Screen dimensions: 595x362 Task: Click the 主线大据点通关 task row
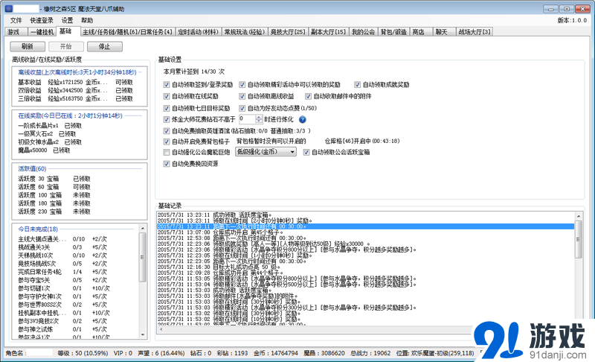[x=62, y=239]
